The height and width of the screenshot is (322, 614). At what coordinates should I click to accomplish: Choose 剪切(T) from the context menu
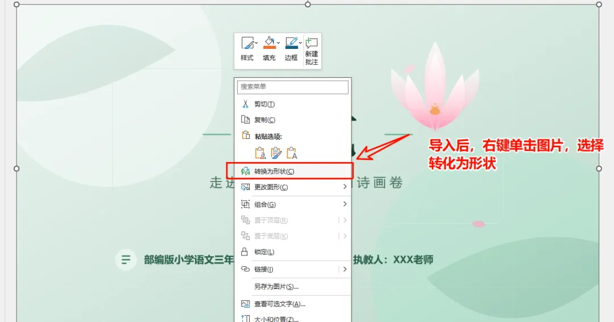293,104
